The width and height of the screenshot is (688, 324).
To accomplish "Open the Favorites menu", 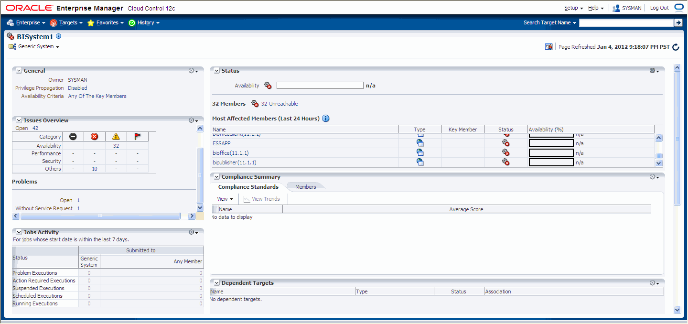I will [105, 22].
